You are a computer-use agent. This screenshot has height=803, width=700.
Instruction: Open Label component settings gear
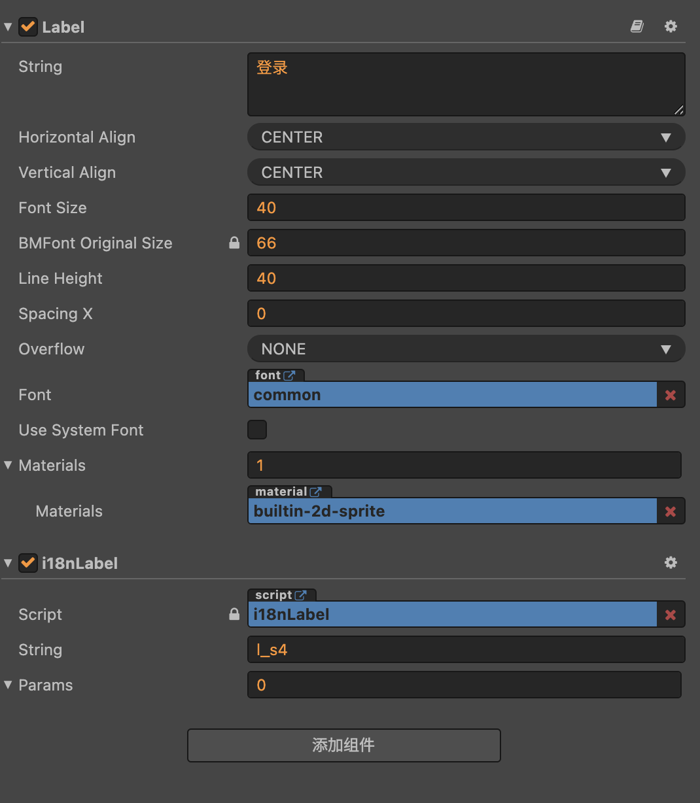click(671, 26)
